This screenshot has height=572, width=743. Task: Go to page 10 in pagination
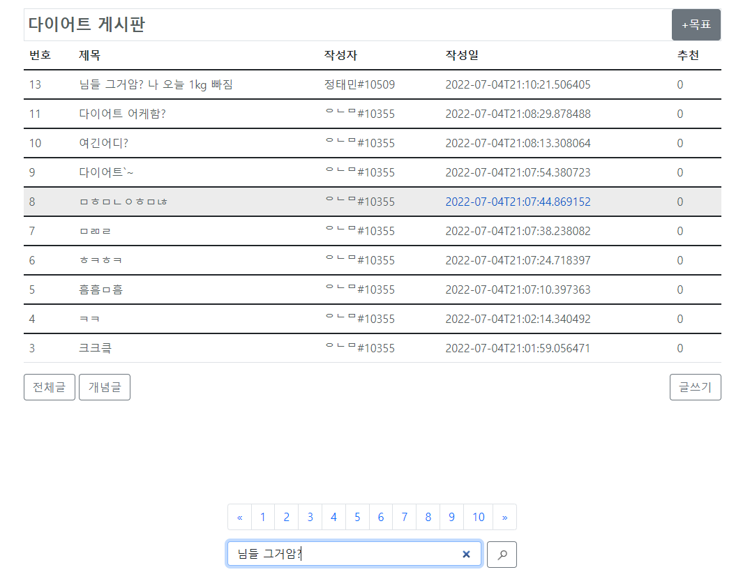tap(478, 517)
